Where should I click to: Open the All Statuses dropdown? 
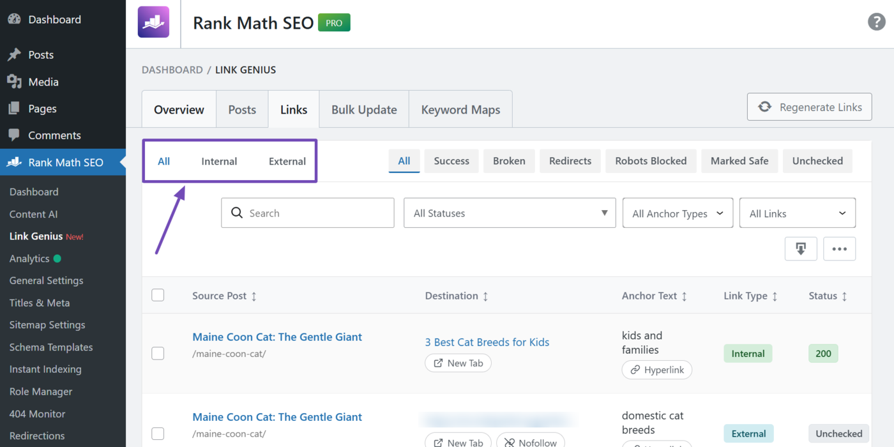tap(510, 213)
